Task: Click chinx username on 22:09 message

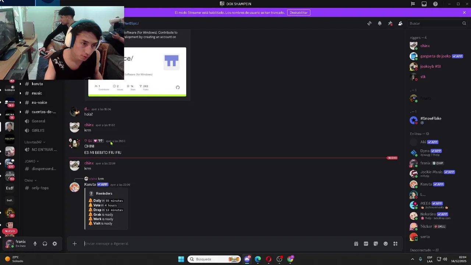Action: click(89, 163)
